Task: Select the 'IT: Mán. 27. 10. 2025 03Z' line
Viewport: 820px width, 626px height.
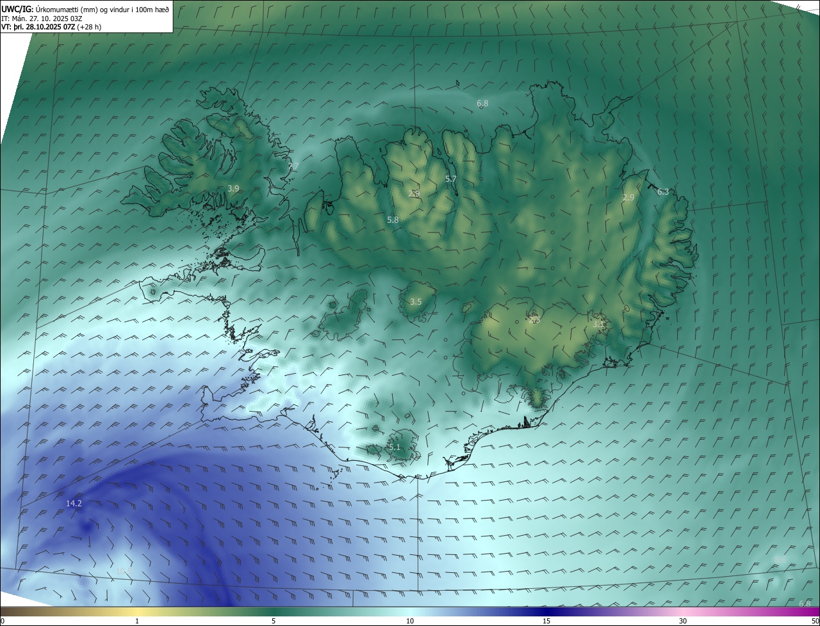Action: coord(40,18)
